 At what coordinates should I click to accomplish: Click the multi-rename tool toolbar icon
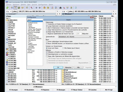click(x=64, y=8)
